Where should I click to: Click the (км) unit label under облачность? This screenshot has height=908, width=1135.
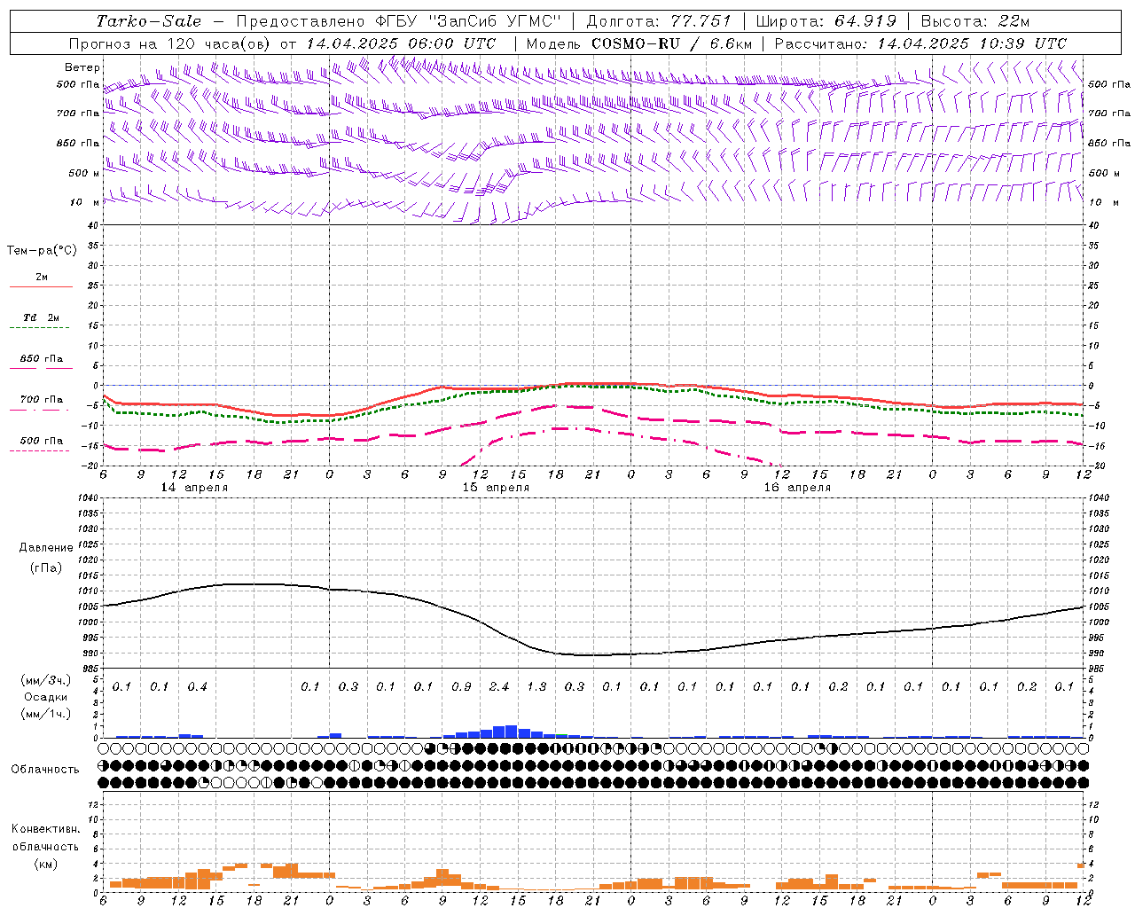click(x=45, y=864)
